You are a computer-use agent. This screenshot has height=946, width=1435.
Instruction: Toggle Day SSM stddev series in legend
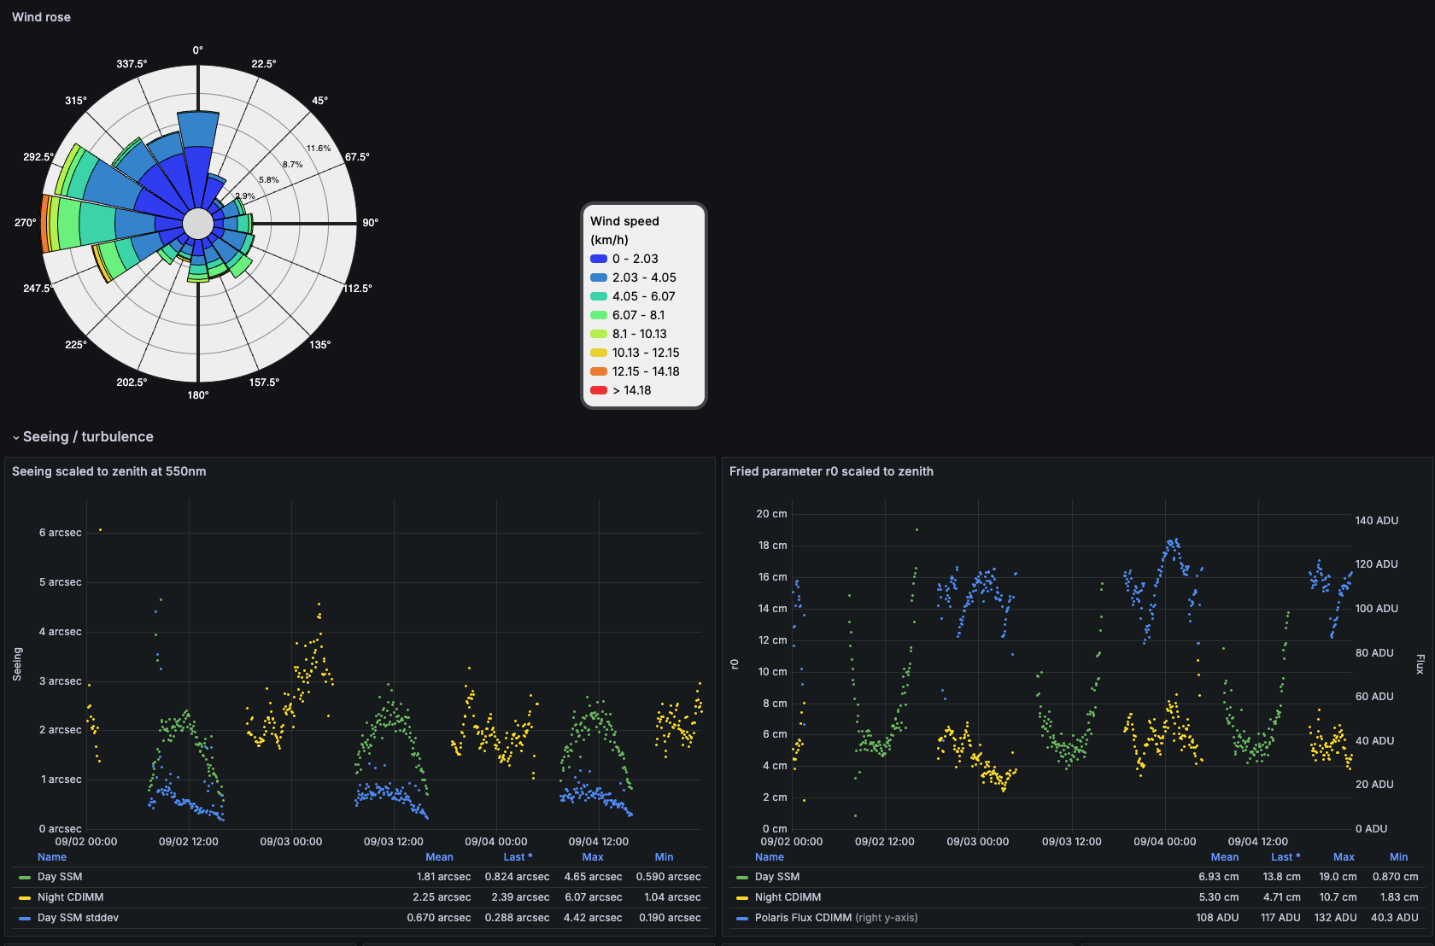coord(78,918)
